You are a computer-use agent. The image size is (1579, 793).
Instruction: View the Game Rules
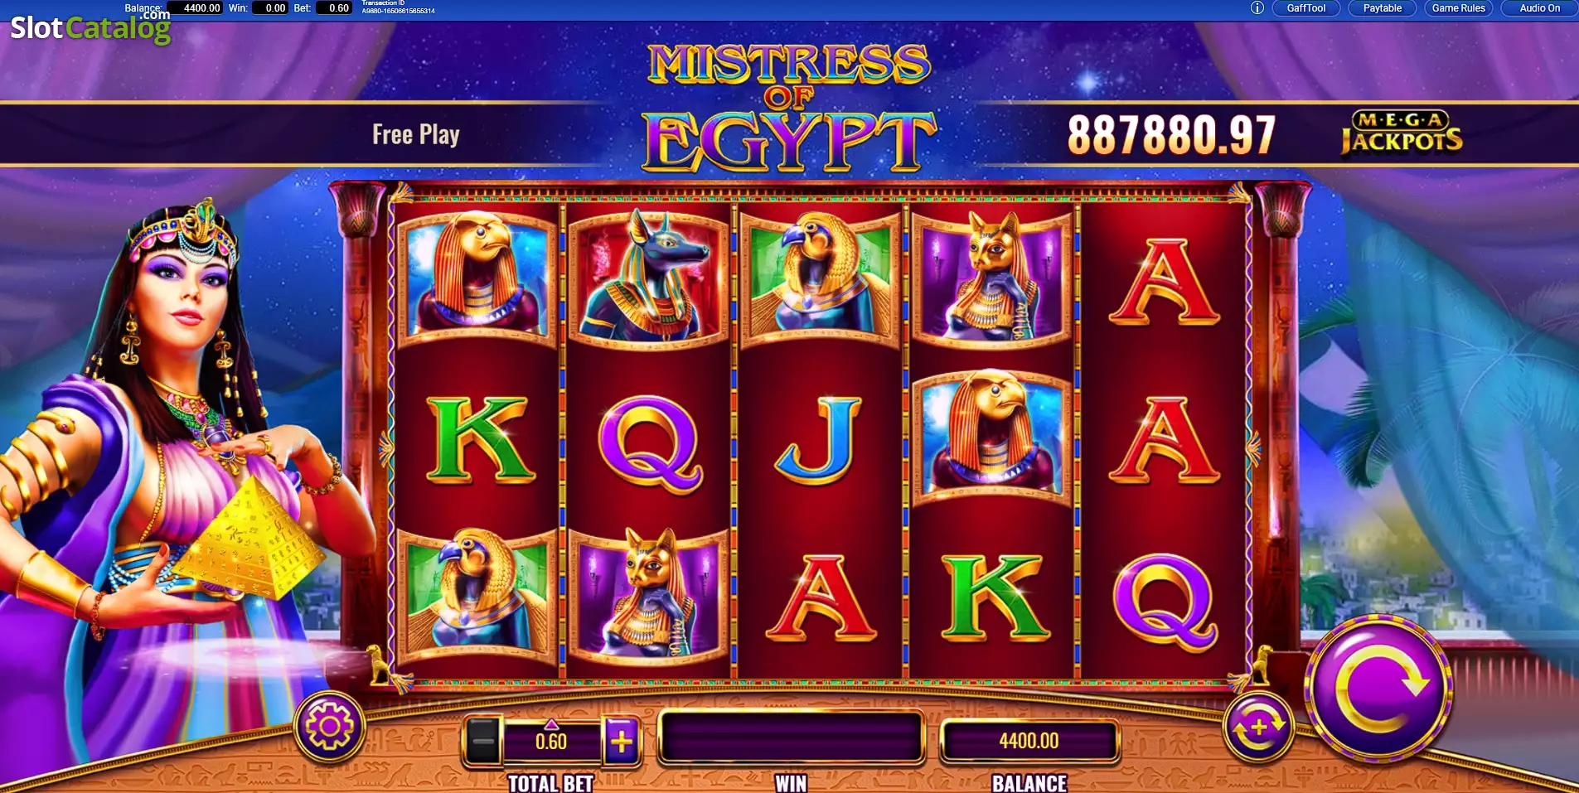coord(1459,8)
